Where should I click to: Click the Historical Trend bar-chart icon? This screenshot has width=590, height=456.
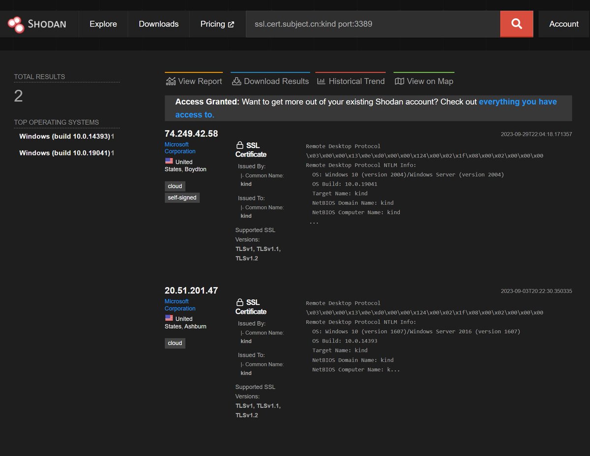pyautogui.click(x=321, y=81)
